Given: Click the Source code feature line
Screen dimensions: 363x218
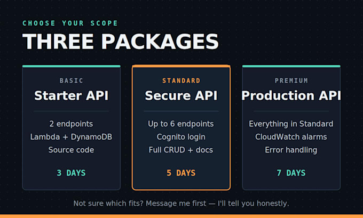Looking at the screenshot, I should 71,150.
